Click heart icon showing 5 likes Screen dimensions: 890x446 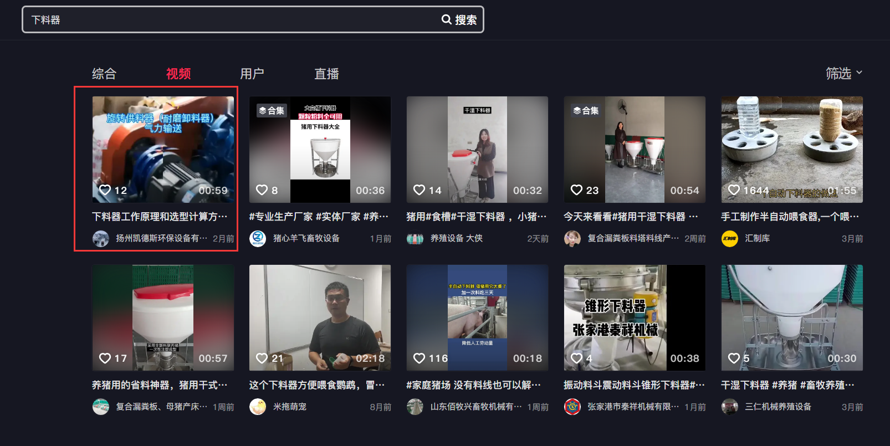pos(734,358)
